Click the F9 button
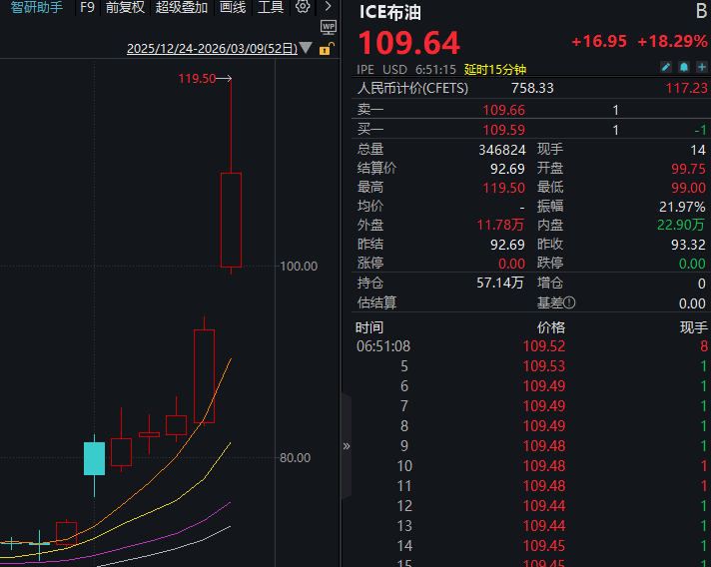711x567 pixels. tap(87, 7)
